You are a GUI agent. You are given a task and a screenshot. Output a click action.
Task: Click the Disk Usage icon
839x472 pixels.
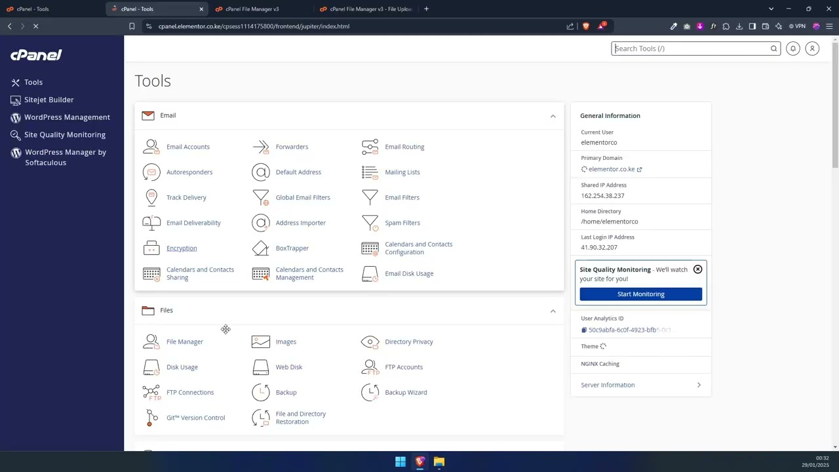[x=151, y=367]
